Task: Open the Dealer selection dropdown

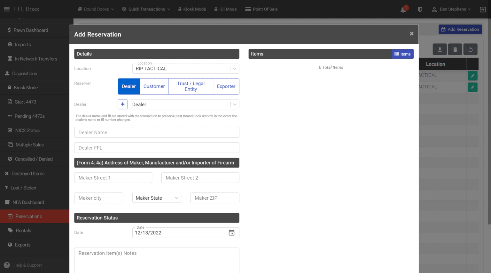Action: (x=184, y=105)
